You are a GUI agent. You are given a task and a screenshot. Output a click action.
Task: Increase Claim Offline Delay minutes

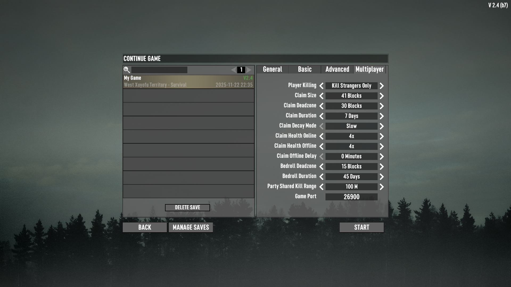point(382,157)
